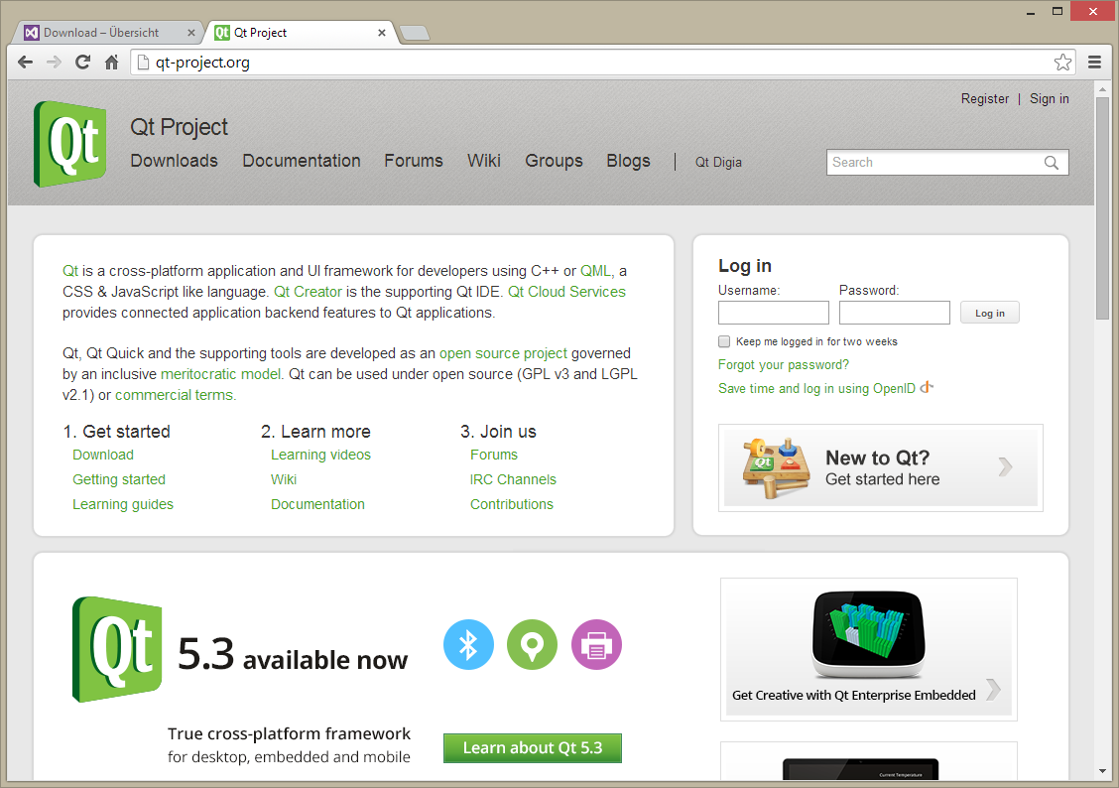
Task: Click the Qt Creator link
Action: click(308, 292)
